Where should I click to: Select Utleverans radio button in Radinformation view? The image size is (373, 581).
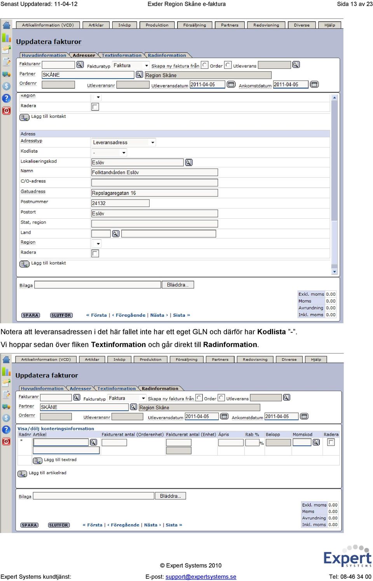[221, 398]
